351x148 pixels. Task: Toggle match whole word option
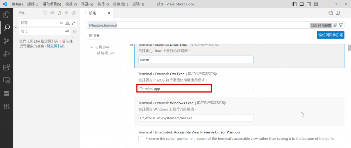(x=68, y=23)
